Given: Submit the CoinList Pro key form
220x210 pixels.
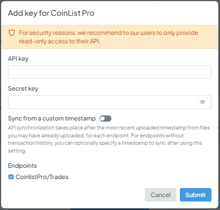Looking at the screenshot, I should coord(196,195).
